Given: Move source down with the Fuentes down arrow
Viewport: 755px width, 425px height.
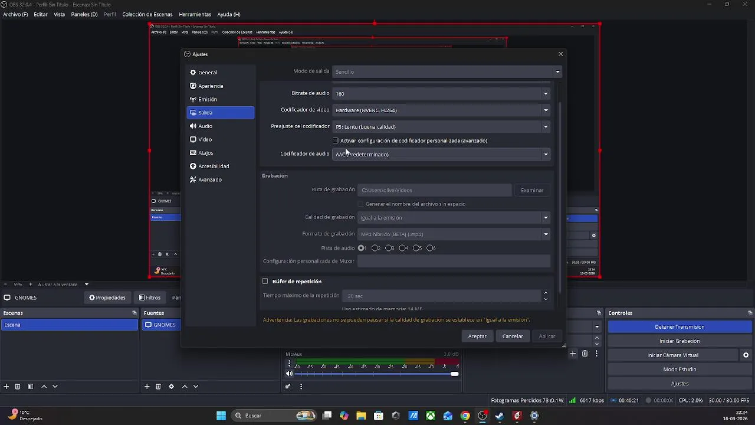Looking at the screenshot, I should [x=196, y=387].
